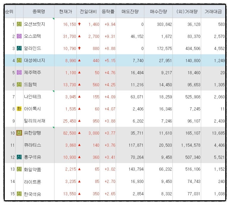This screenshot has width=230, height=205.
Task: Click the 신 badge beside 드림텍
Action: coord(19,84)
